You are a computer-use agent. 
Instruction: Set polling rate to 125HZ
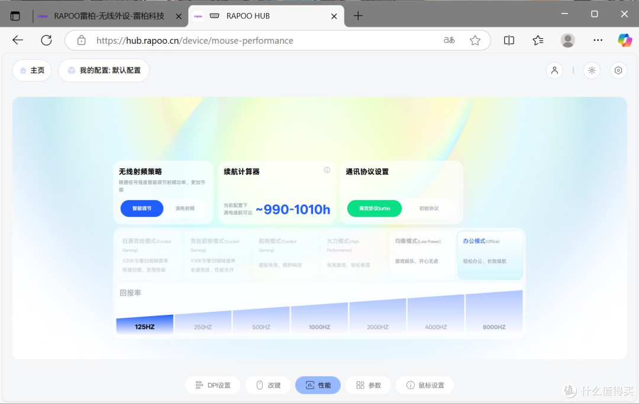145,325
